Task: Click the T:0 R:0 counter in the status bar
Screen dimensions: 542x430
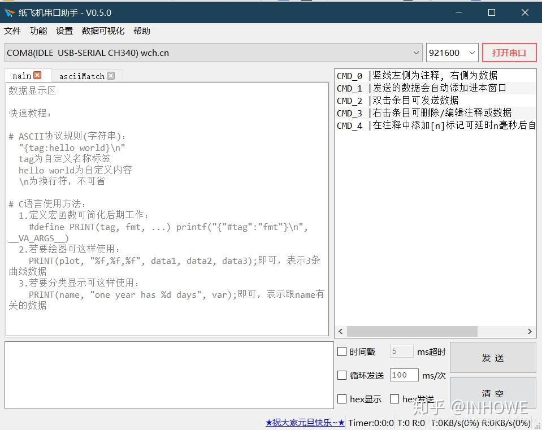Action: pos(411,423)
